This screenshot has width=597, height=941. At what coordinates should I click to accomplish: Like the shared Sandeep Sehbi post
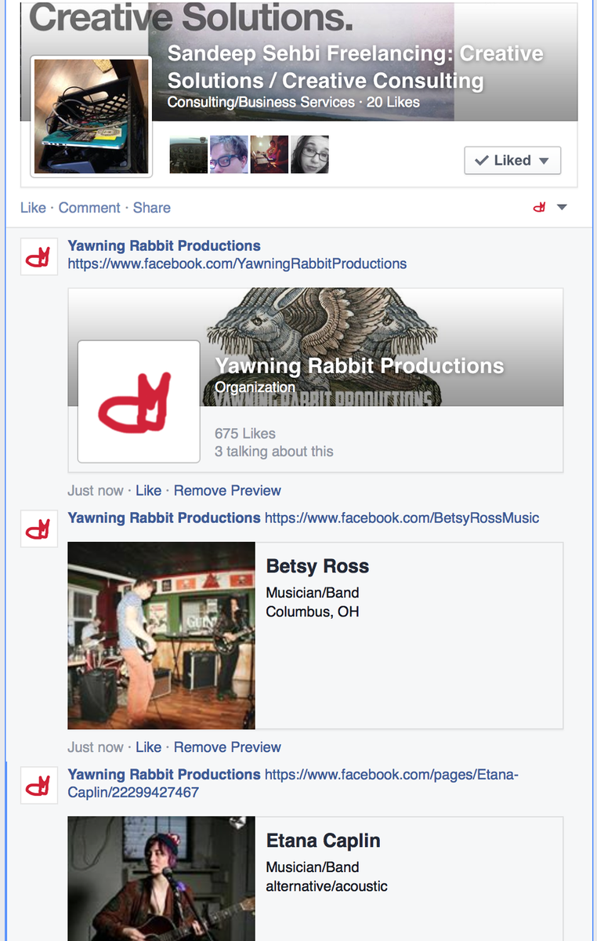(33, 208)
